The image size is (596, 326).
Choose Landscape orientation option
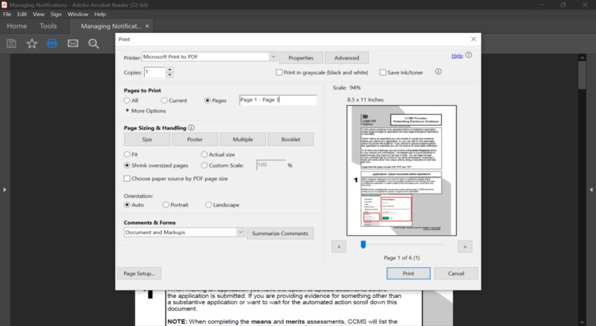209,205
